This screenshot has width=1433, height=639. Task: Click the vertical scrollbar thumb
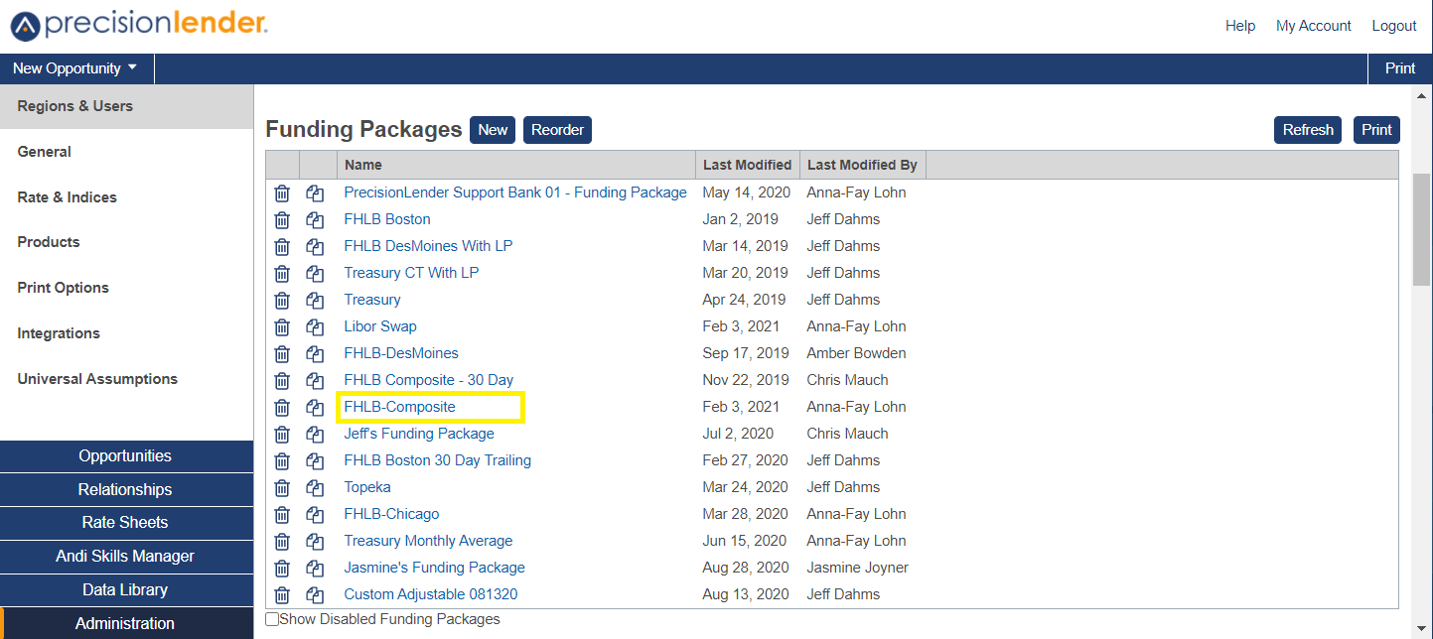click(x=1421, y=230)
